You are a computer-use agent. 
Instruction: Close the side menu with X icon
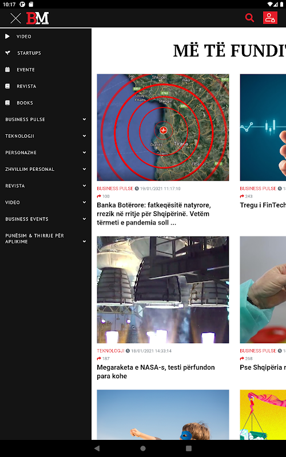point(15,18)
